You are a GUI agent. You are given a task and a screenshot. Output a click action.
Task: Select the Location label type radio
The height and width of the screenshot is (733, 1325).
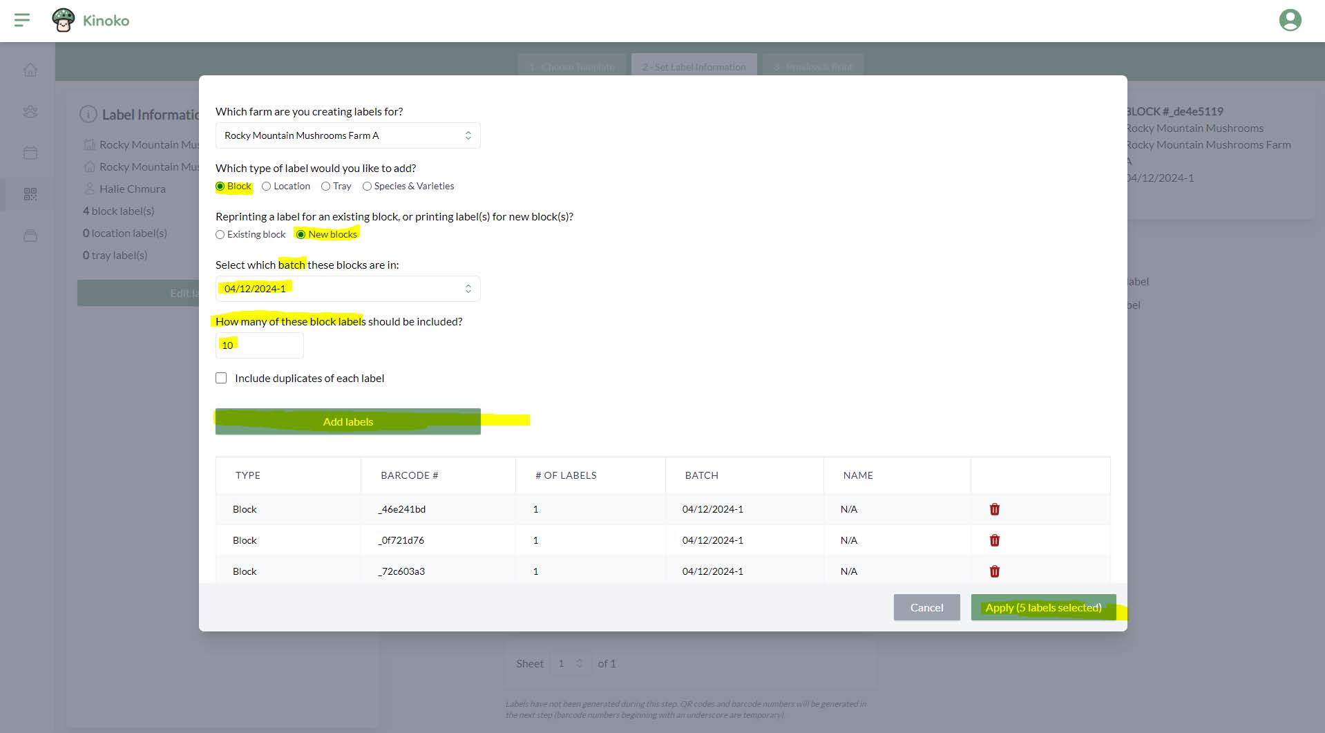[x=266, y=187]
